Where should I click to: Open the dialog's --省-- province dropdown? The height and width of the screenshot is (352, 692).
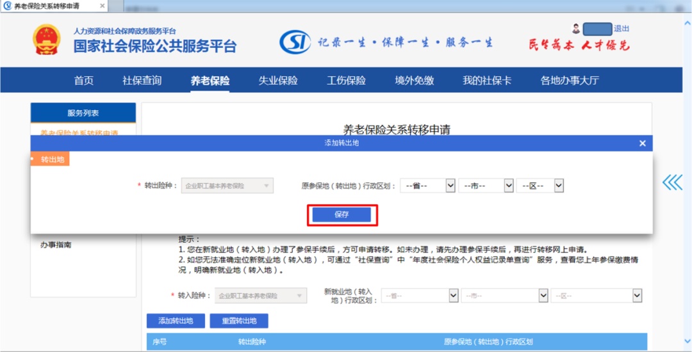tap(427, 186)
